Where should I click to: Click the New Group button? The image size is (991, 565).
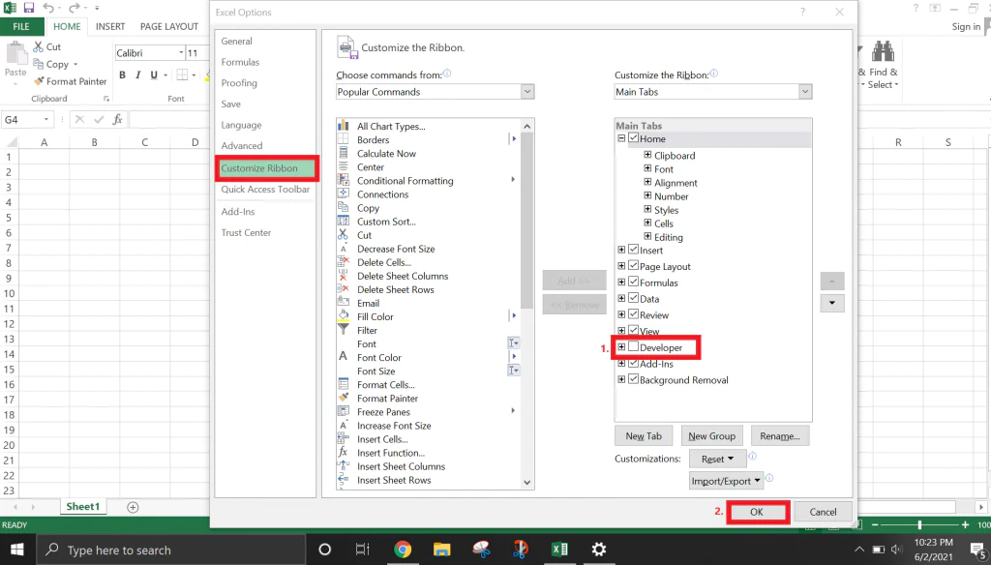(711, 436)
